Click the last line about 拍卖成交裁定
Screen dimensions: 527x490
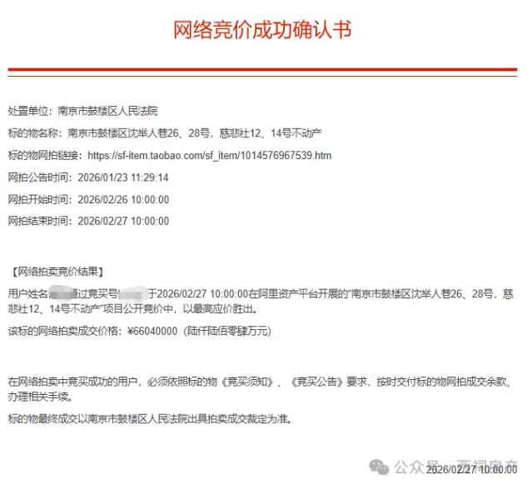(x=150, y=418)
